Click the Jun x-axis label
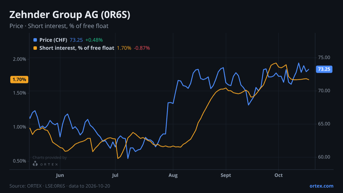Screen dimensions: 343x193 tap(60, 175)
